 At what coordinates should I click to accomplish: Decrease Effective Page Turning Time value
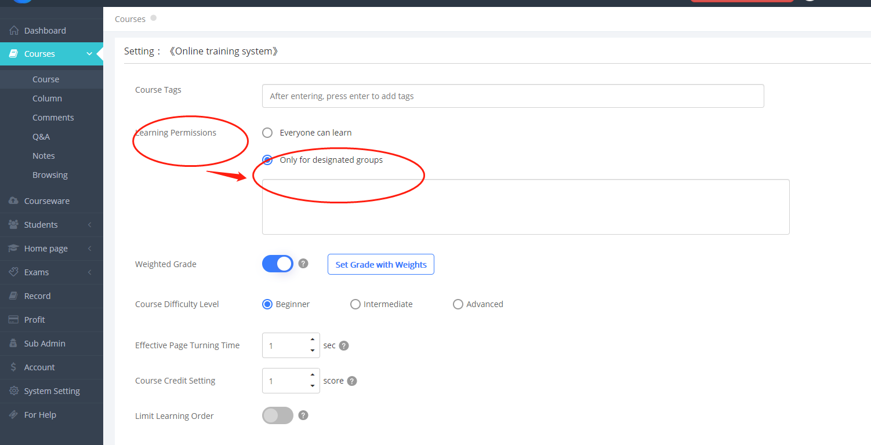[313, 351]
